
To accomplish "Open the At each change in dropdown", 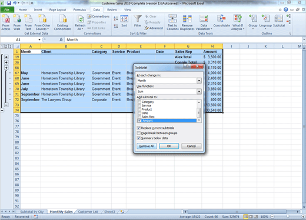I will [x=199, y=81].
